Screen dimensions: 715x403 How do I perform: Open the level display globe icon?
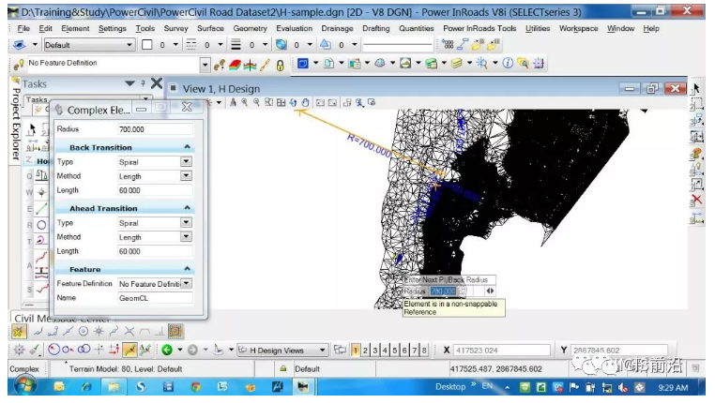coord(281,45)
